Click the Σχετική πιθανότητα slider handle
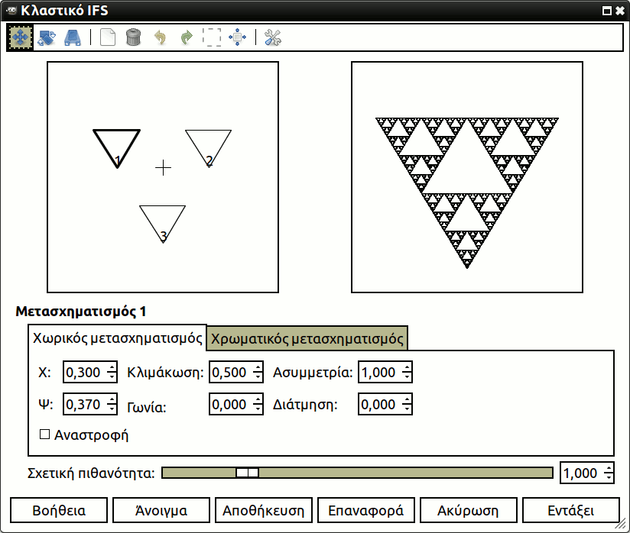 [247, 473]
